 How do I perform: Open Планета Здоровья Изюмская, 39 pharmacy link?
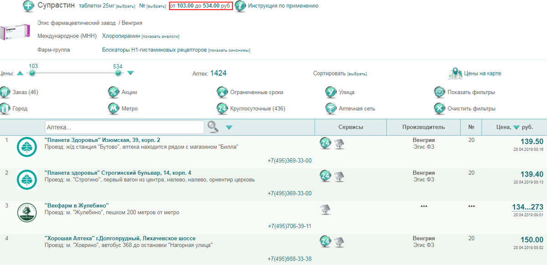pyautogui.click(x=103, y=140)
